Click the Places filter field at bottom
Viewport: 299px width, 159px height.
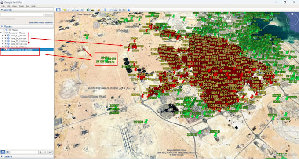24,152
